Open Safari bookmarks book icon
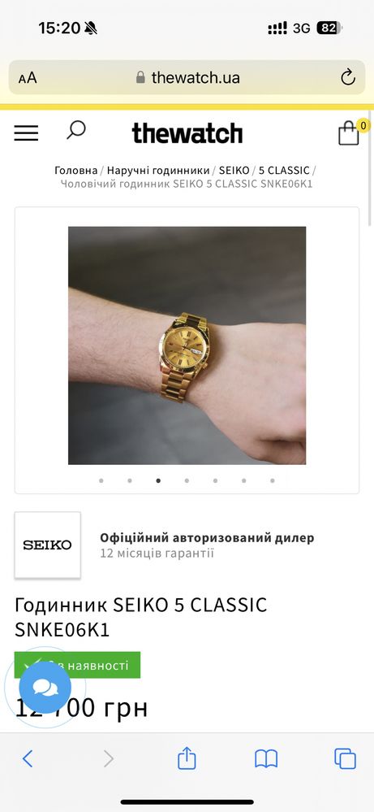The image size is (374, 812). tap(266, 758)
